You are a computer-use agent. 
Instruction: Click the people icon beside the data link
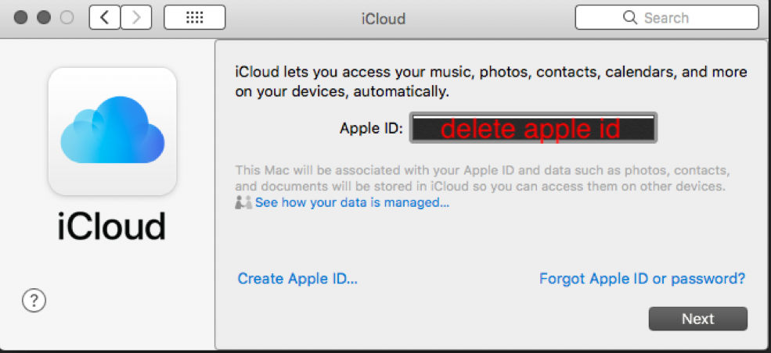[243, 203]
